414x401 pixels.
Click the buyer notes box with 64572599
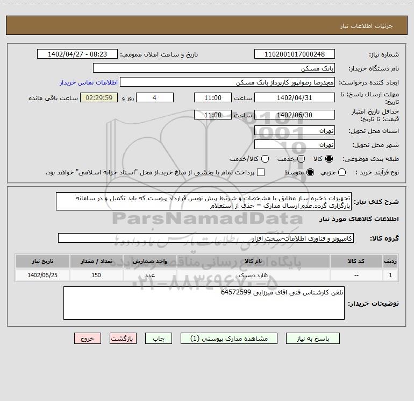click(x=204, y=303)
